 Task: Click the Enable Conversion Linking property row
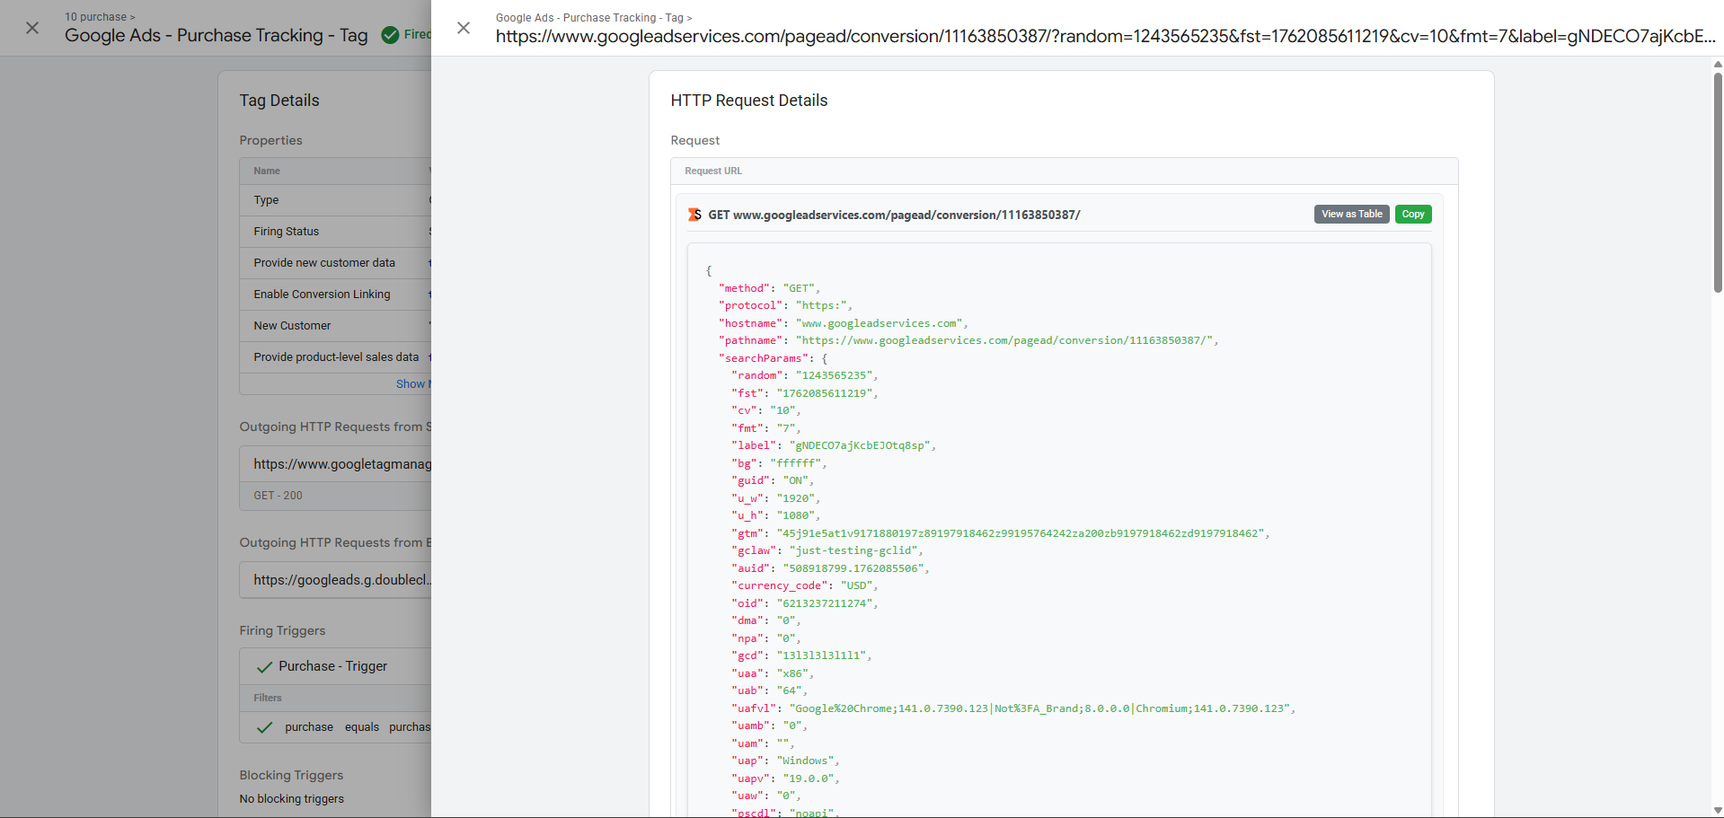pos(322,295)
